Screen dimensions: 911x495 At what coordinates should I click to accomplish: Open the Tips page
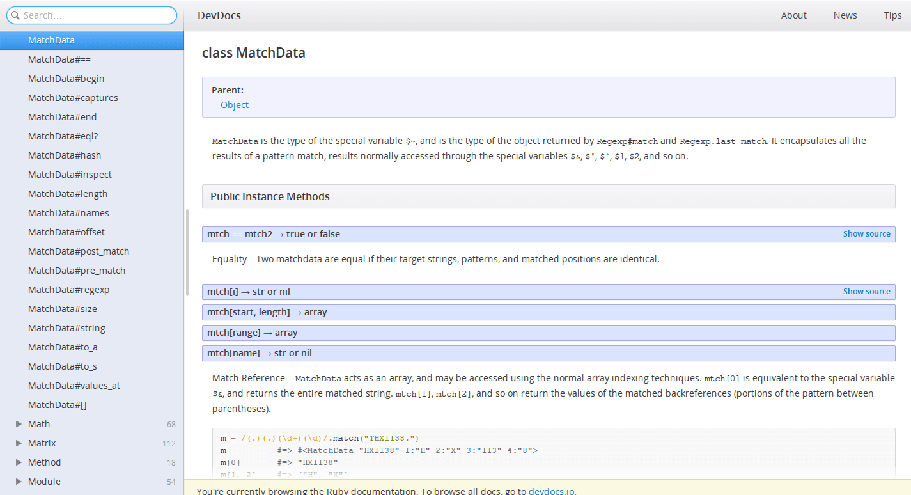pyautogui.click(x=892, y=15)
